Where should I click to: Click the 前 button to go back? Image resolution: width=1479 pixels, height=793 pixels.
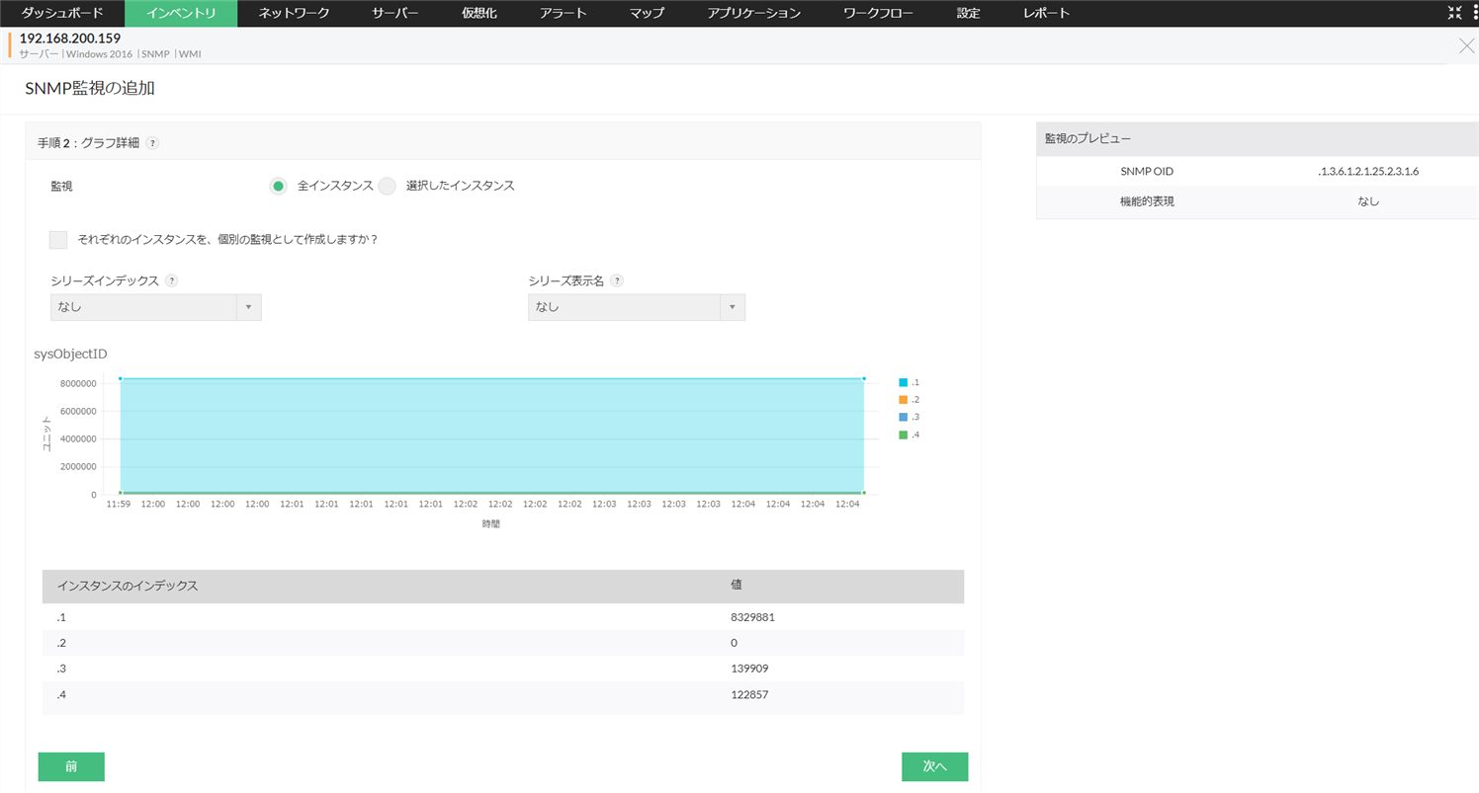coord(71,766)
